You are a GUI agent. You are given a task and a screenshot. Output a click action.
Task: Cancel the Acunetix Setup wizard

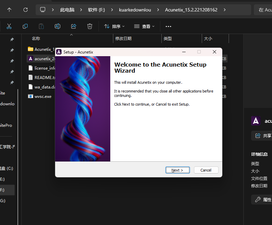[x=206, y=170]
